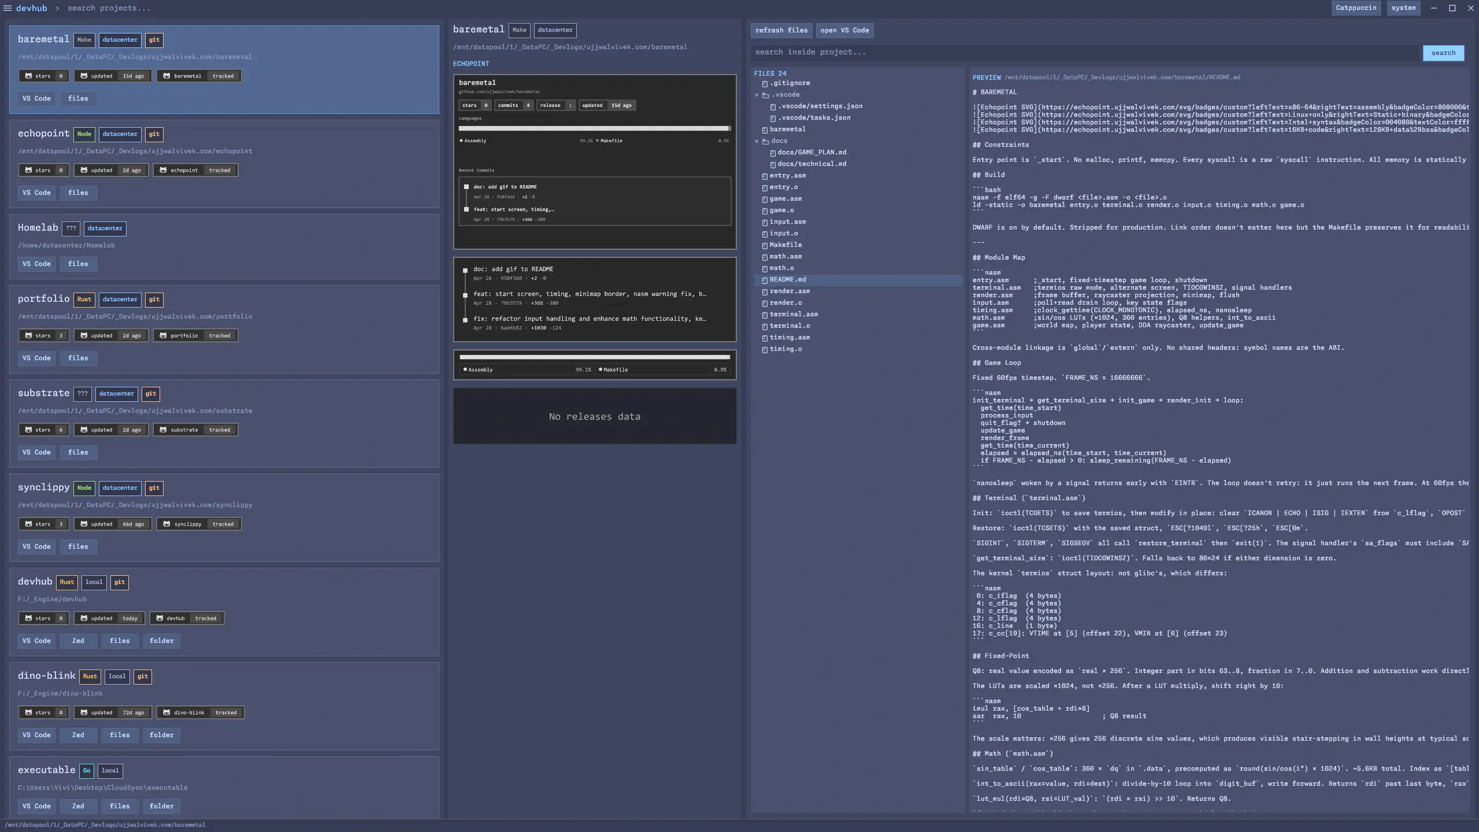Select the ECHOPOINT section label
1479x832 pixels.
coord(471,64)
